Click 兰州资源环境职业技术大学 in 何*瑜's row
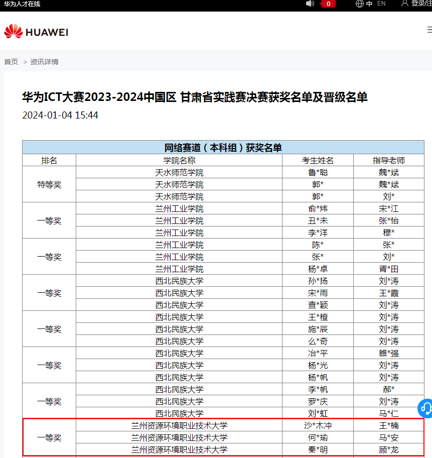 pyautogui.click(x=179, y=437)
